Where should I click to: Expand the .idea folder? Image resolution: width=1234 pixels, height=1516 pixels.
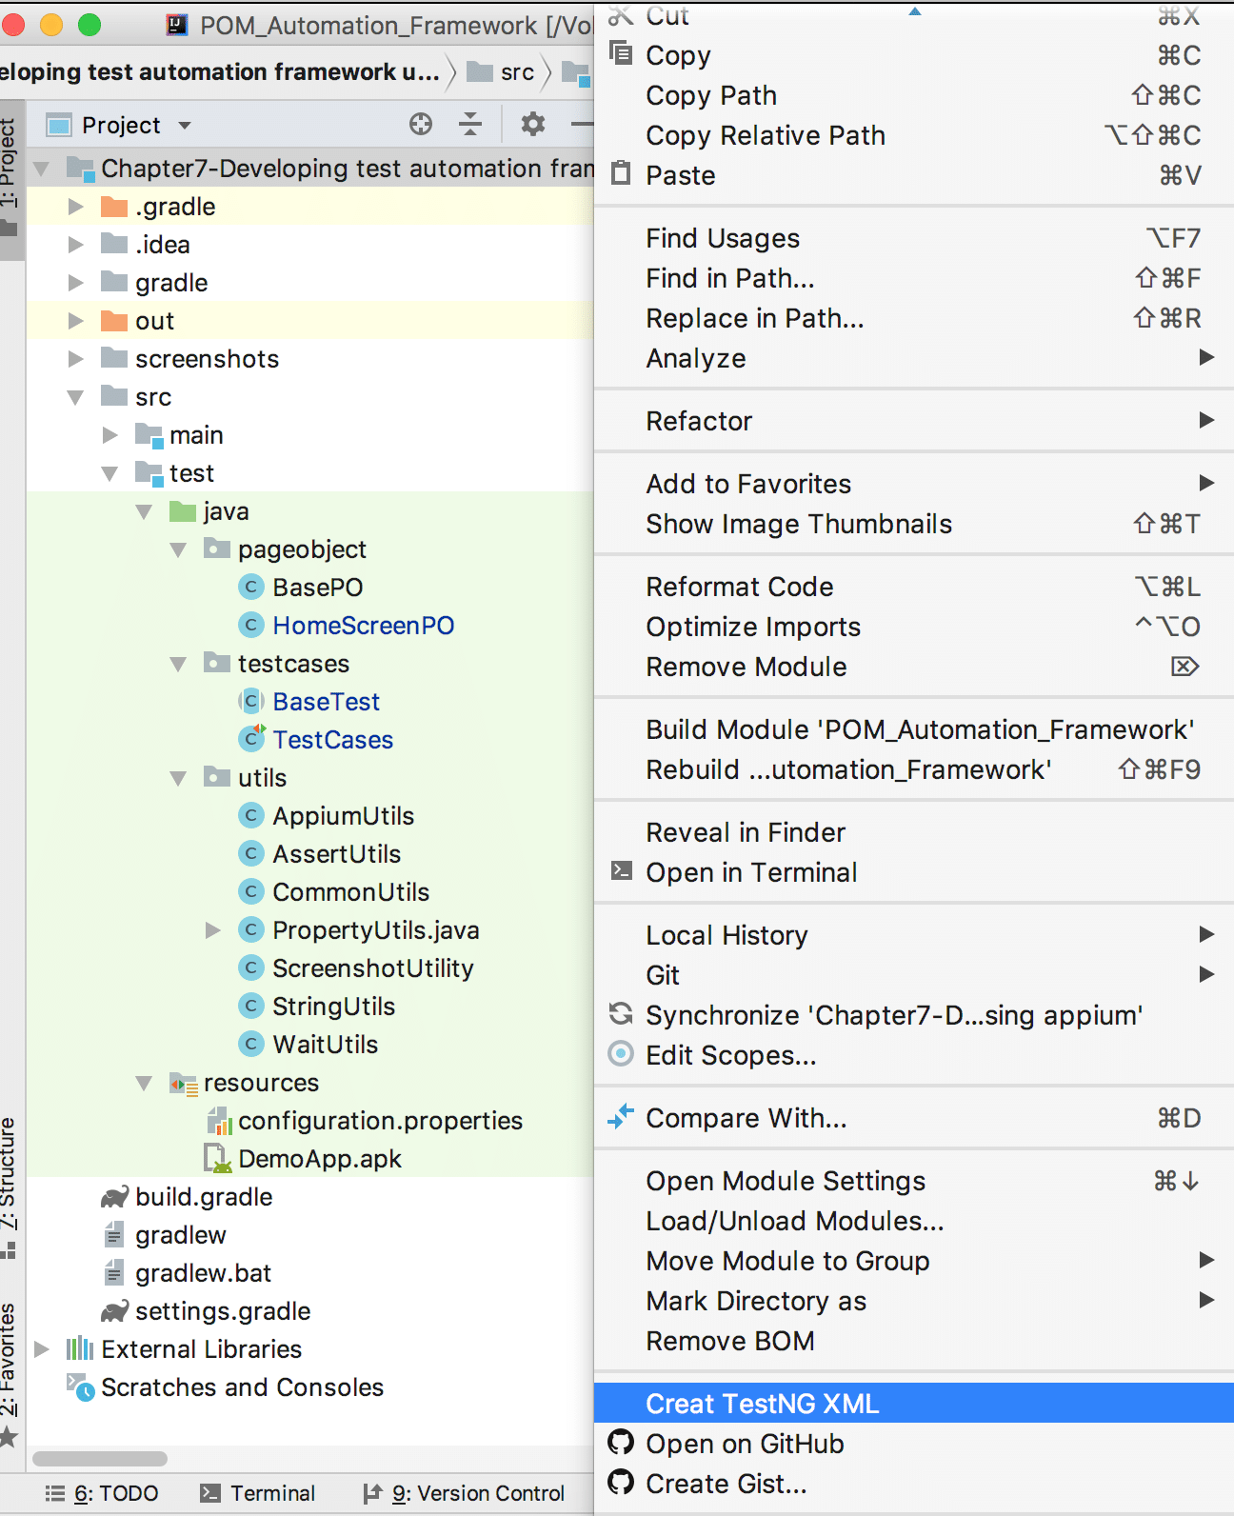pyautogui.click(x=76, y=245)
